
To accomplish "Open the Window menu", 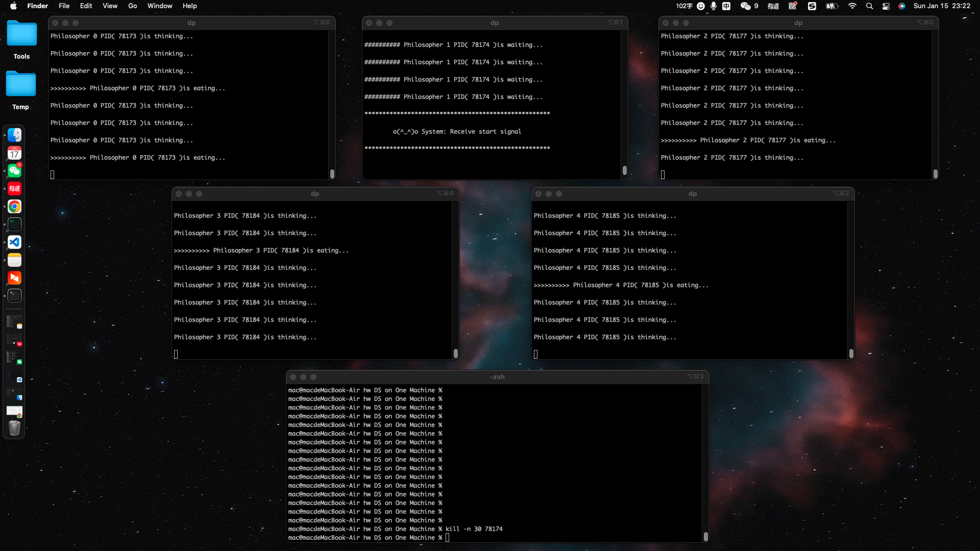I will 159,6.
